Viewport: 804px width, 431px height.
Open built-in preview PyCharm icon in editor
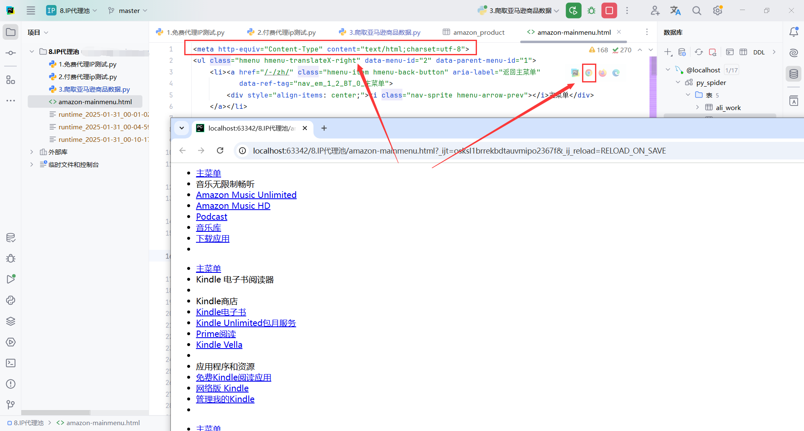pyautogui.click(x=575, y=73)
